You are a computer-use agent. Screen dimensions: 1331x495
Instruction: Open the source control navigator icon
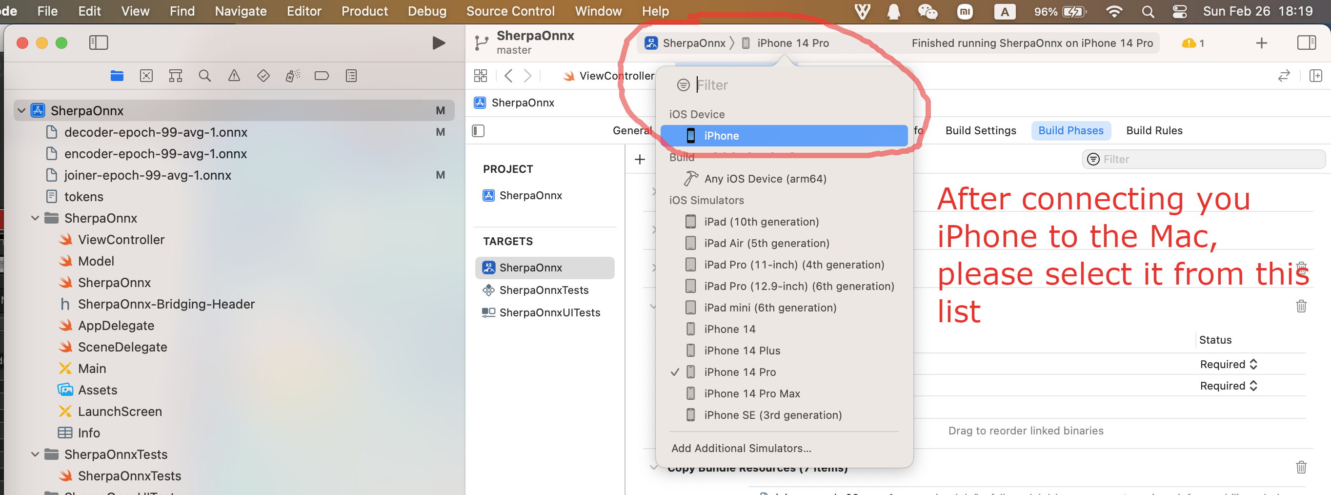(x=146, y=76)
